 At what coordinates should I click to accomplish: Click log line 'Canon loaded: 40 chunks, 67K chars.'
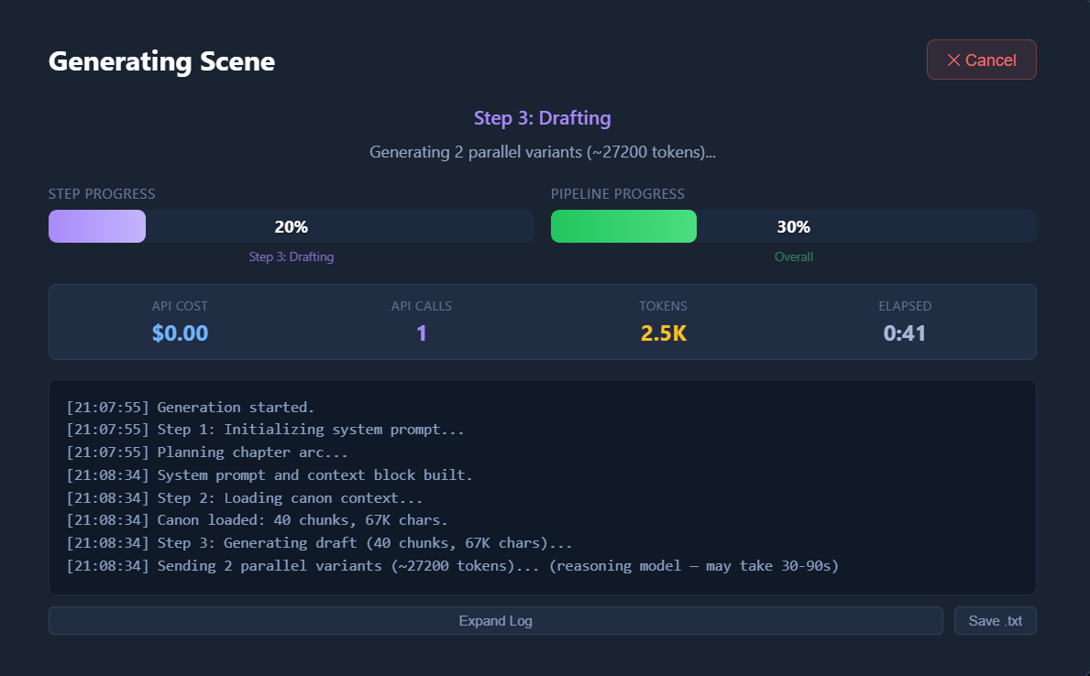(257, 520)
